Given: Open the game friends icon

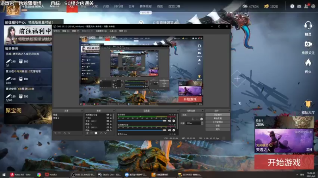Looking at the screenshot, I should pos(306,6).
